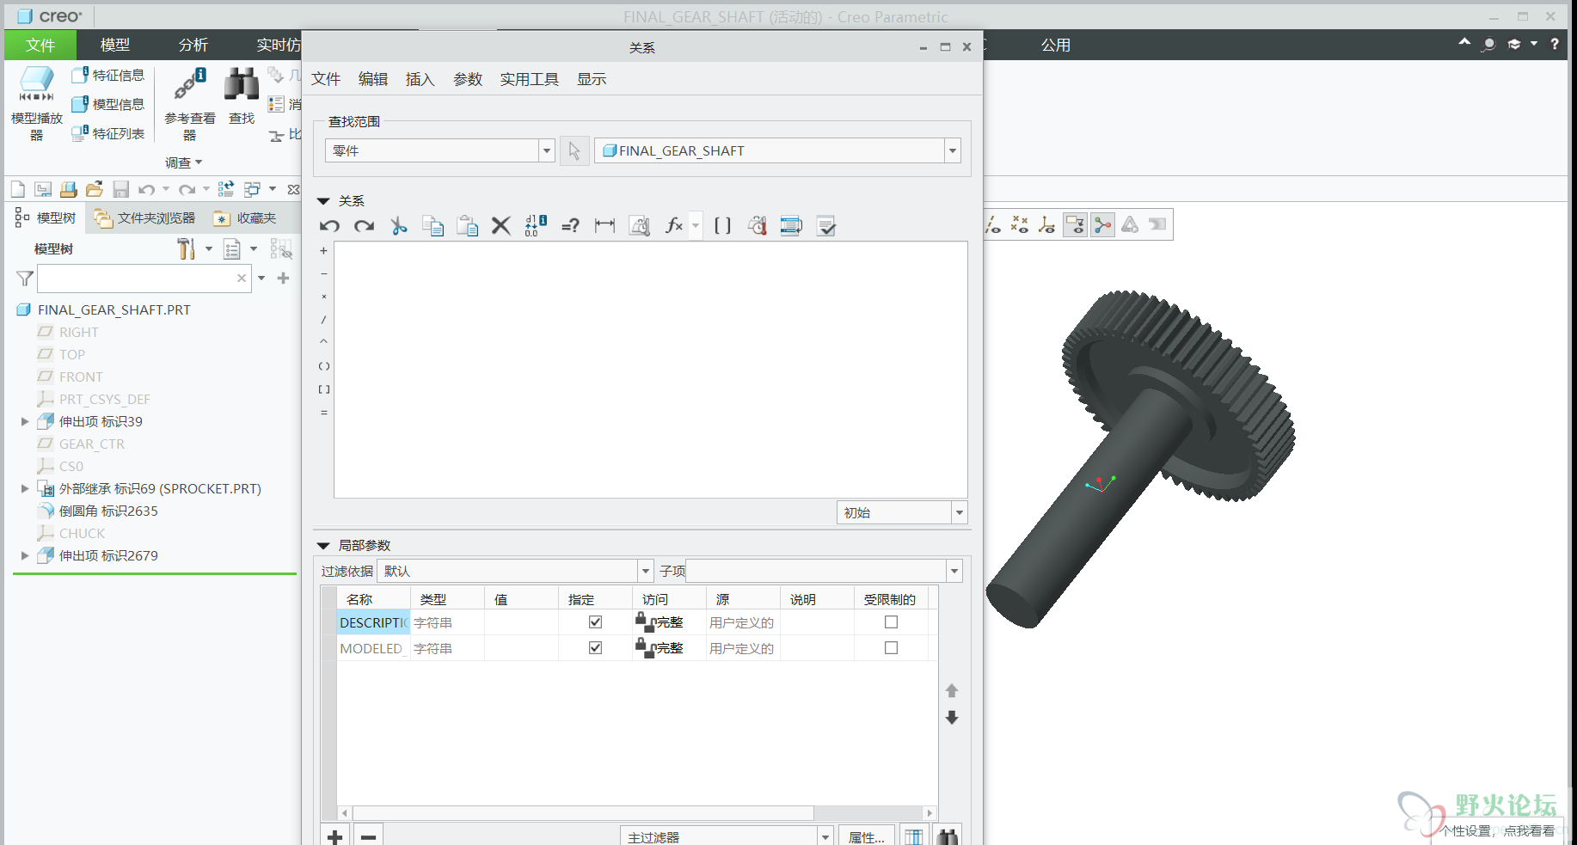
Task: Click the equals operator beside the editor
Action: click(324, 413)
